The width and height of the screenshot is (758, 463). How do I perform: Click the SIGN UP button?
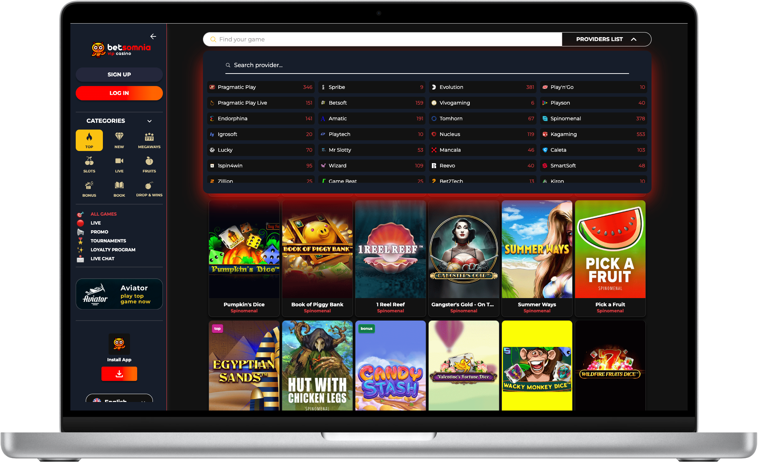point(119,75)
